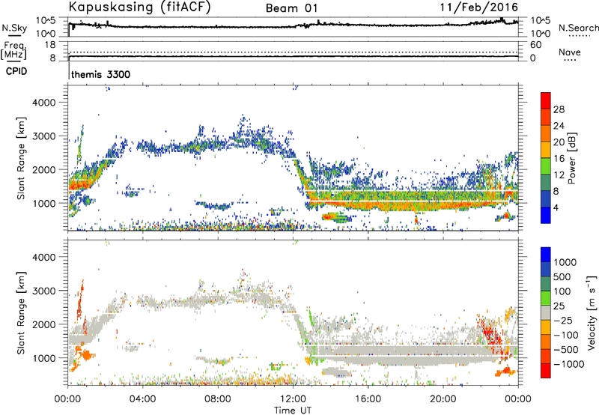The image size is (599, 415).
Task: Click 'Slant Range [km]' label of the velocity panel
Action: coord(21,312)
